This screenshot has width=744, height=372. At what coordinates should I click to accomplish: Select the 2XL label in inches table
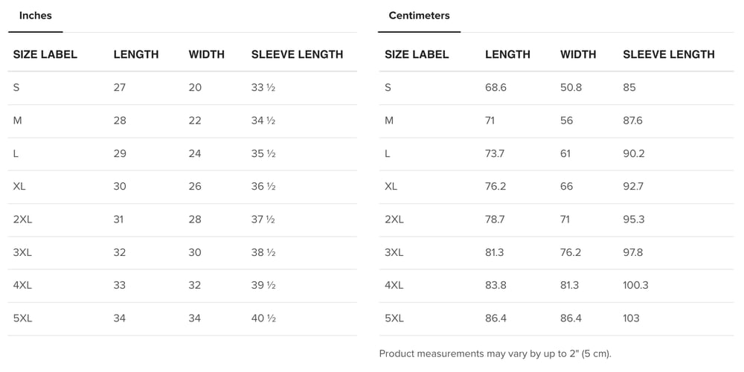(22, 219)
